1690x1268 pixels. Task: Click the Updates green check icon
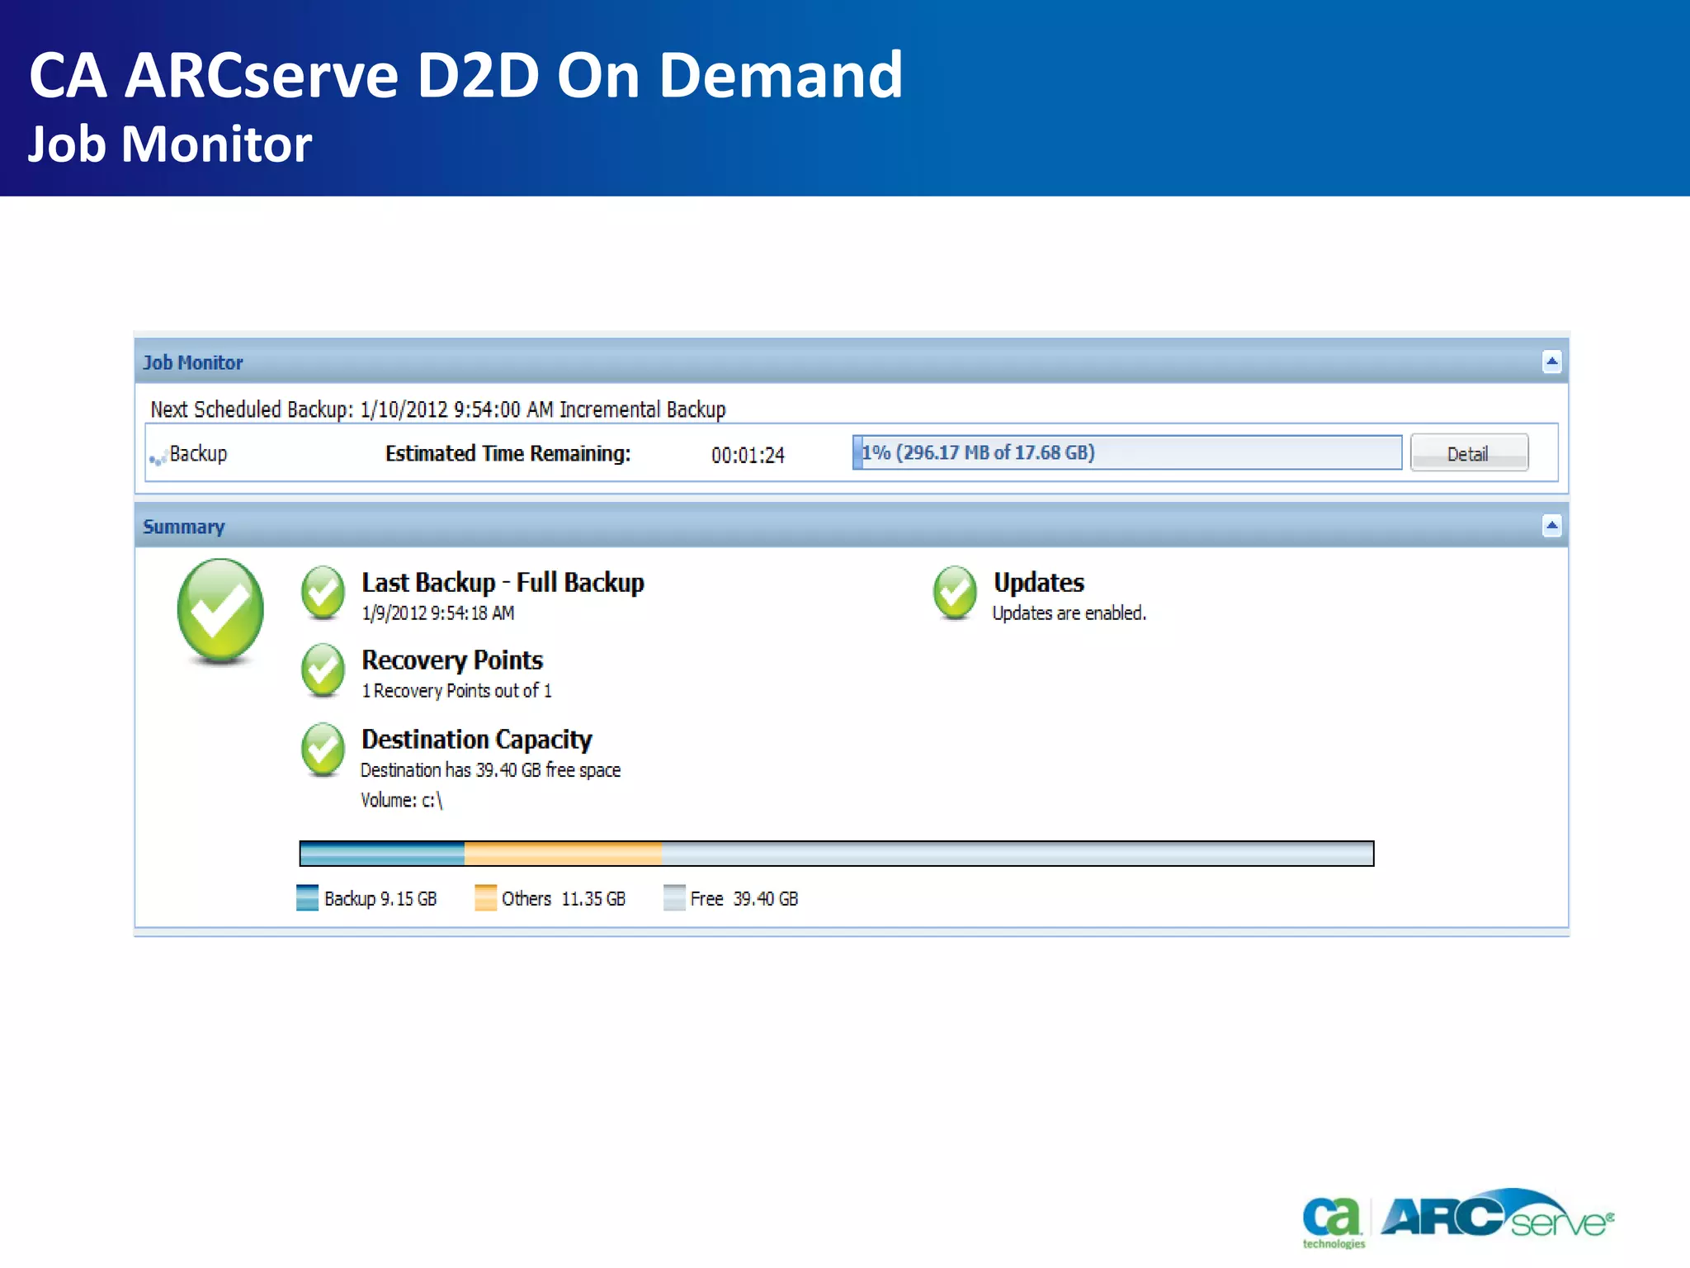[955, 593]
